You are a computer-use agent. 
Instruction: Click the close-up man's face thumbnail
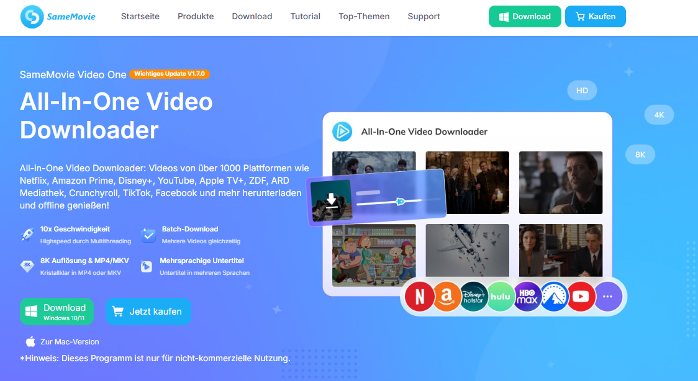tap(561, 182)
